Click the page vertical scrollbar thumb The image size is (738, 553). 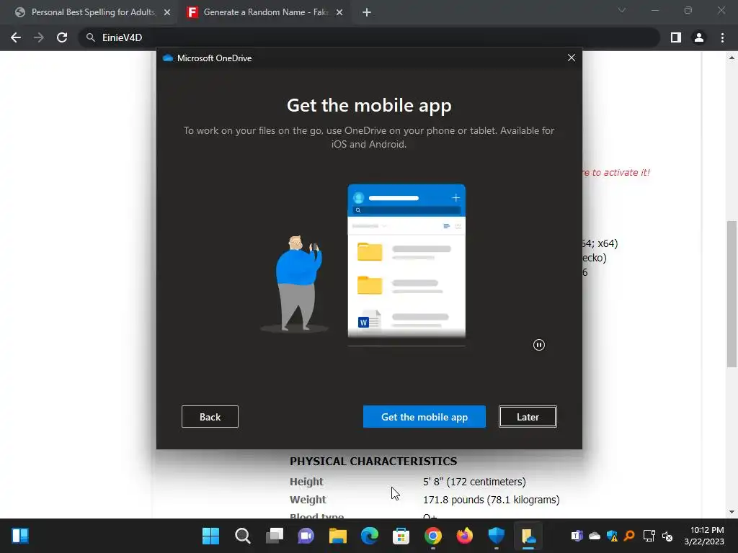pyautogui.click(x=732, y=294)
